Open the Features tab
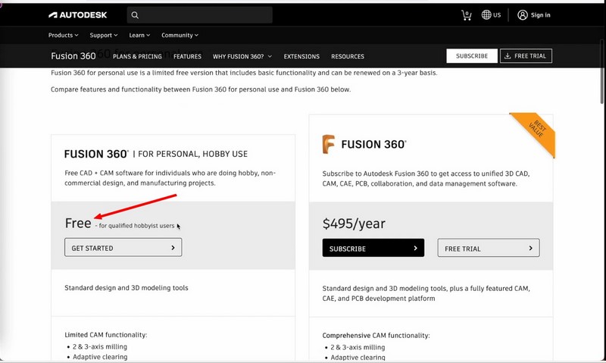The height and width of the screenshot is (363, 606). point(187,56)
